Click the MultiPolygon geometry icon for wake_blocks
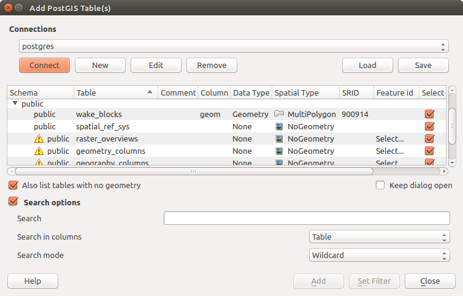Image resolution: width=463 pixels, height=296 pixels. coord(279,114)
